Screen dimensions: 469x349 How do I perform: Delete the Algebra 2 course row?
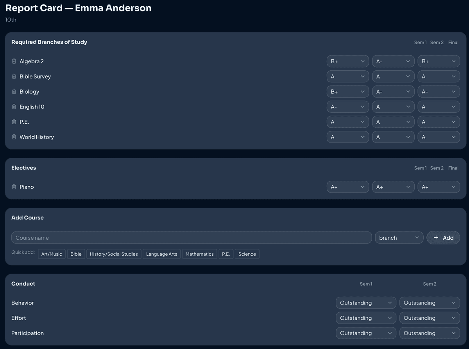point(14,61)
